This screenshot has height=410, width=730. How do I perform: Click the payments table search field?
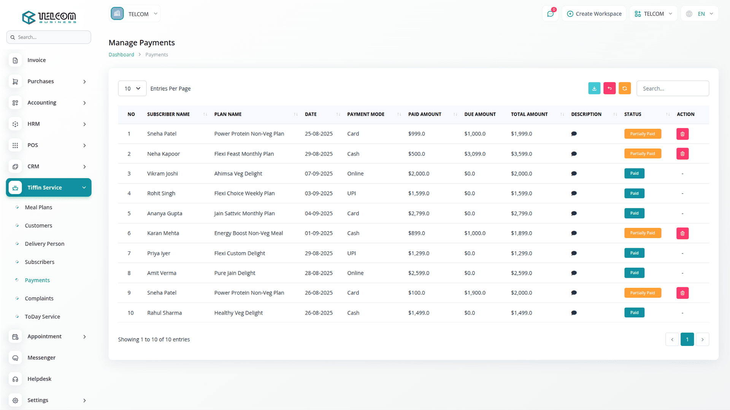pyautogui.click(x=672, y=88)
